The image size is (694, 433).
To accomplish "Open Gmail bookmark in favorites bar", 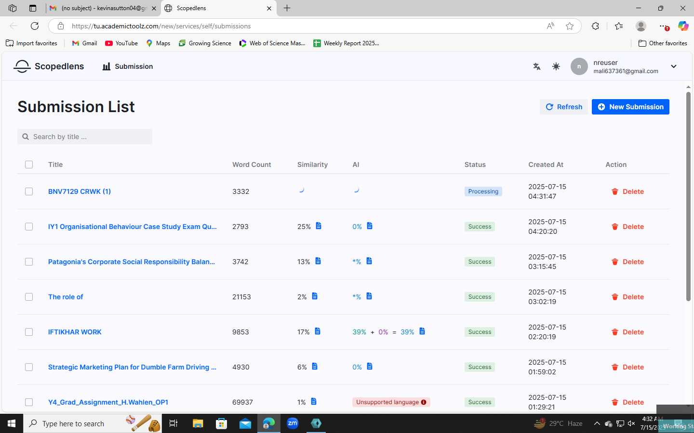I will (84, 43).
